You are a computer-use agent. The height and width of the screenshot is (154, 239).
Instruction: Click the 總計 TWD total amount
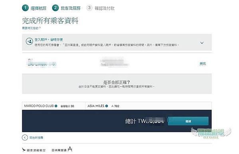pyautogui.click(x=145, y=121)
